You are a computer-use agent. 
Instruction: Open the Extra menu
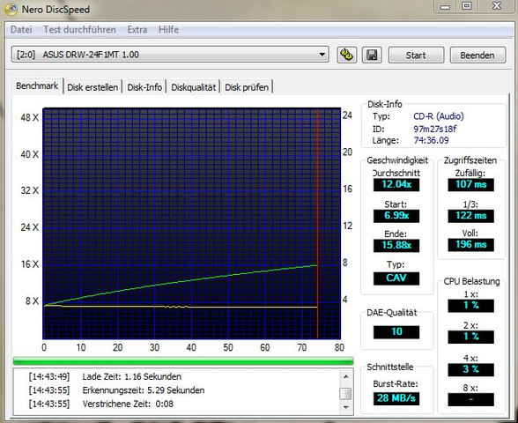click(x=137, y=29)
